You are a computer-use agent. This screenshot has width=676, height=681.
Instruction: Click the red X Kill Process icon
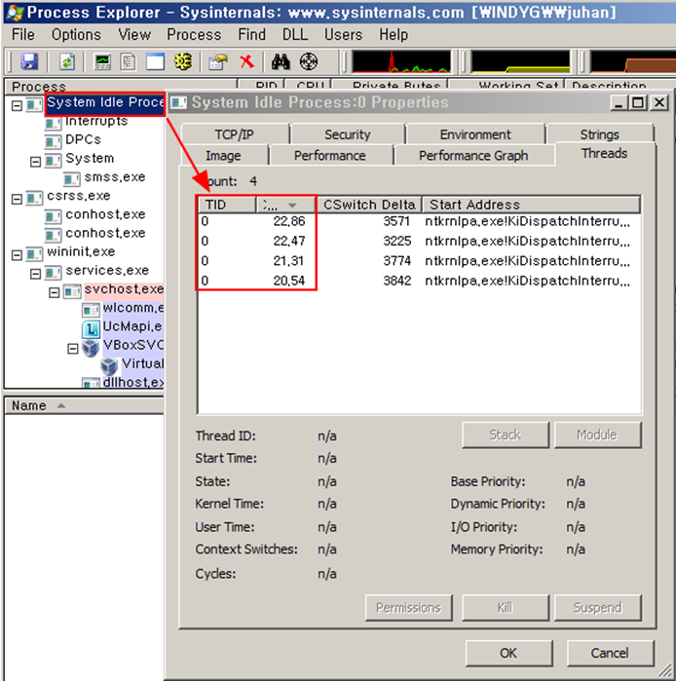pyautogui.click(x=246, y=61)
